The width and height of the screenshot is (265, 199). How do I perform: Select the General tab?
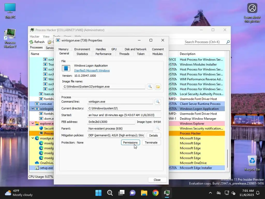pos(64,53)
